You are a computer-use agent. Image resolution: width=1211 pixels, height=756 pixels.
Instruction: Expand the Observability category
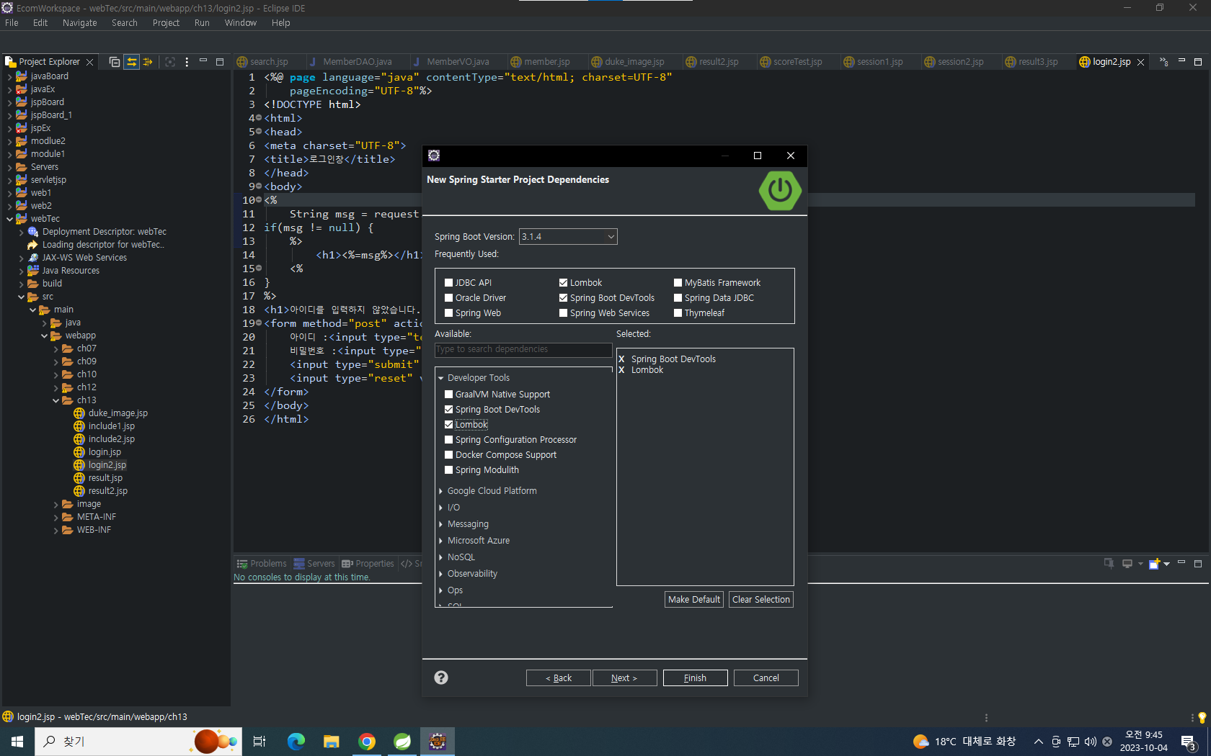440,574
